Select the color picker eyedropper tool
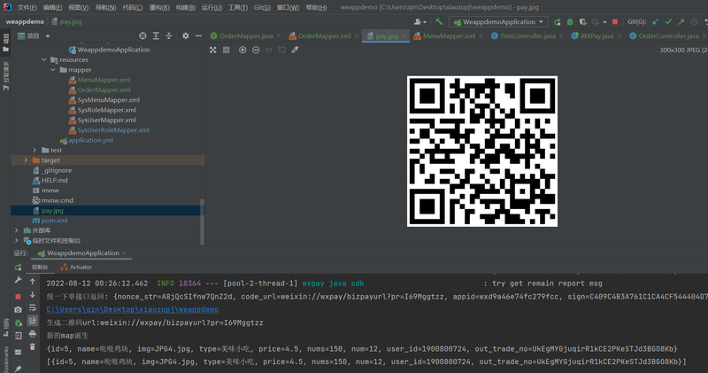Image resolution: width=708 pixels, height=373 pixels. pyautogui.click(x=295, y=50)
